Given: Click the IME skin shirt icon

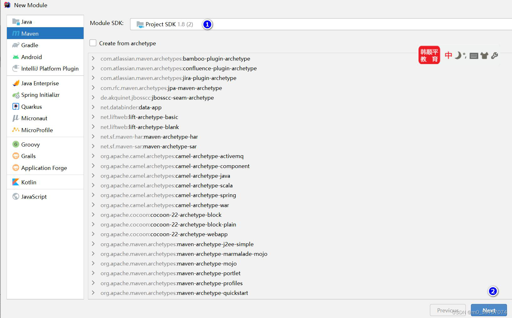Looking at the screenshot, I should tap(484, 56).
